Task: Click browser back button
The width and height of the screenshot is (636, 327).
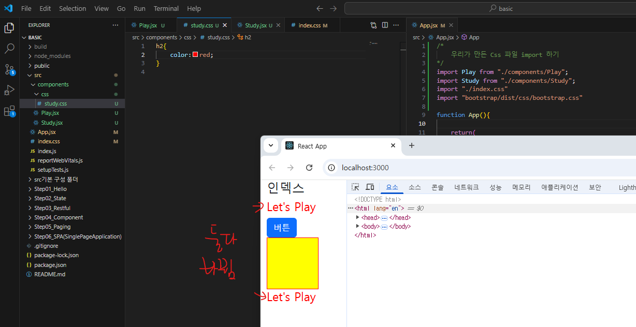Action: 272,168
